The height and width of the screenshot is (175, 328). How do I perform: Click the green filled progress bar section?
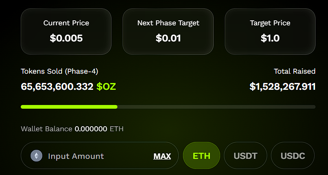coord(69,107)
